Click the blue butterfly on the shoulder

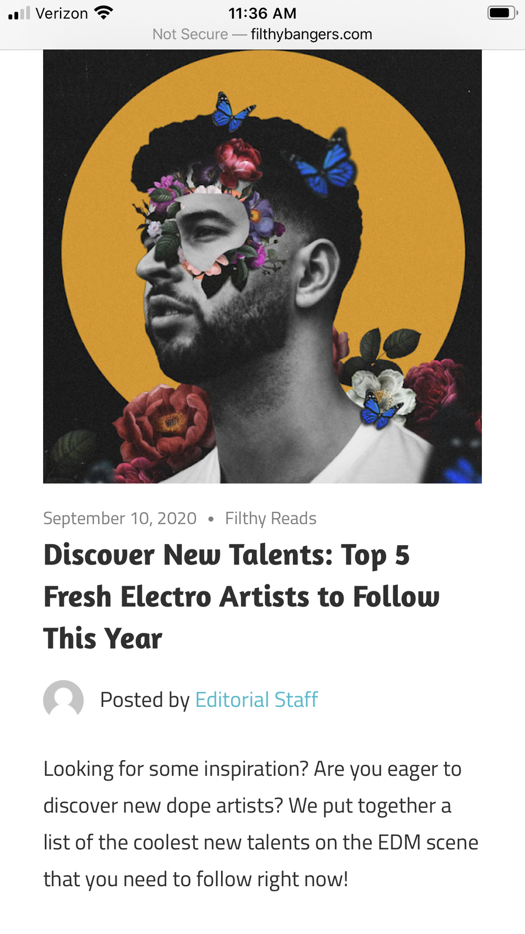[379, 410]
